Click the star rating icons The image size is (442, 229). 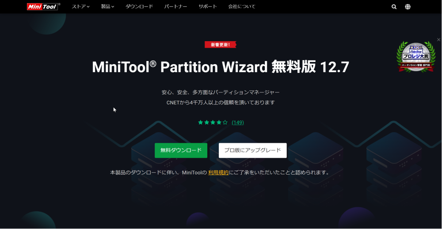point(213,122)
